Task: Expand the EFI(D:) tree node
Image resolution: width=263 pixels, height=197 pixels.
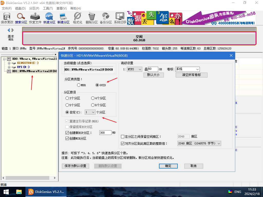Action: point(9,67)
